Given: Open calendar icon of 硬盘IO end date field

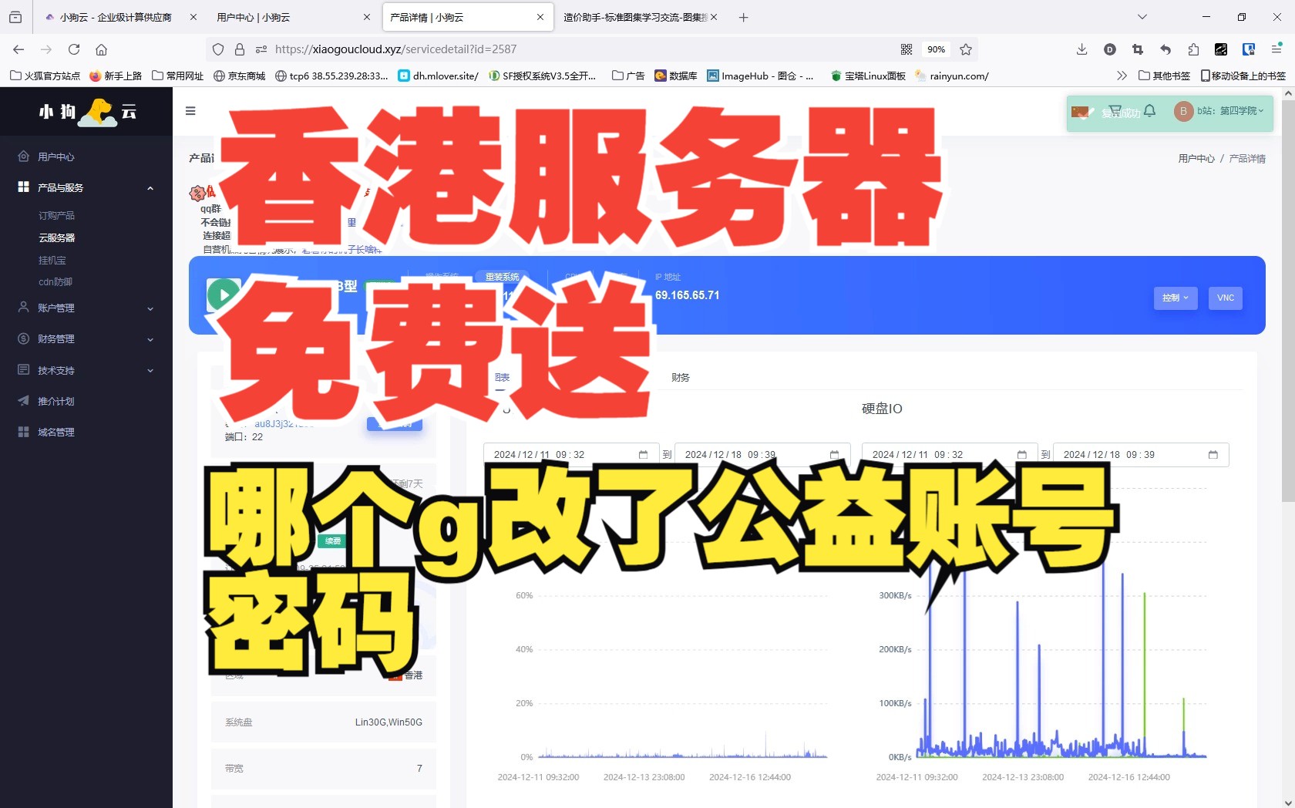Looking at the screenshot, I should point(1213,455).
